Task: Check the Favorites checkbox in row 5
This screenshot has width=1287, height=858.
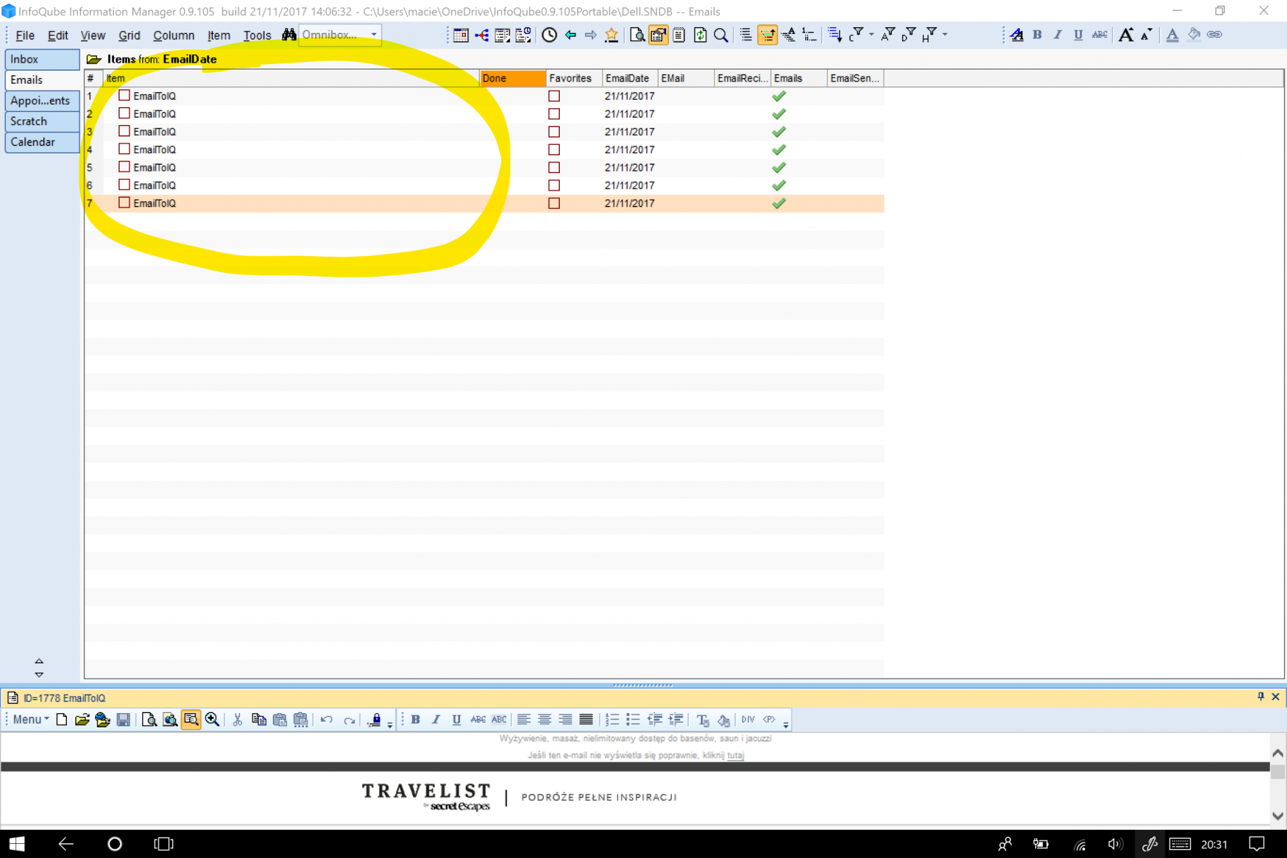Action: point(554,167)
